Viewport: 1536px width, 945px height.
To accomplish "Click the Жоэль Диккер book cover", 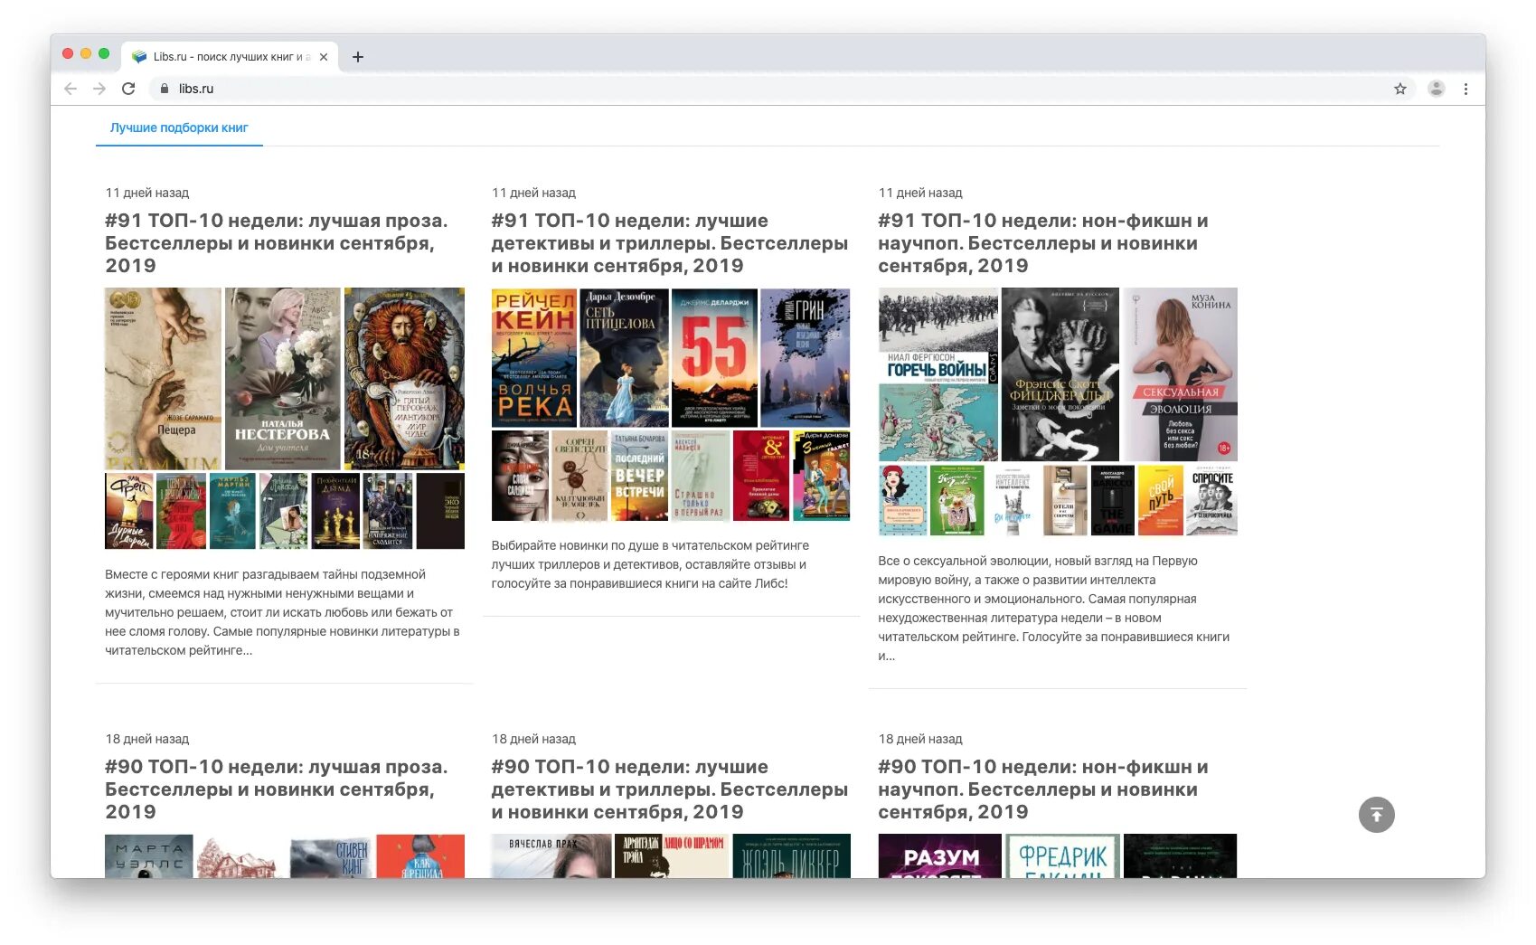I will click(791, 855).
